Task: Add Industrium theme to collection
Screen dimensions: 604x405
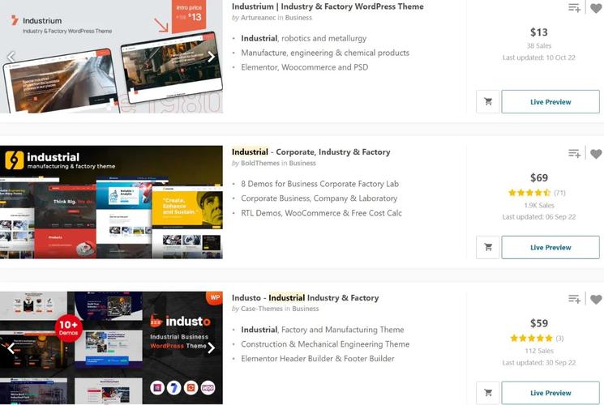Action: click(574, 8)
